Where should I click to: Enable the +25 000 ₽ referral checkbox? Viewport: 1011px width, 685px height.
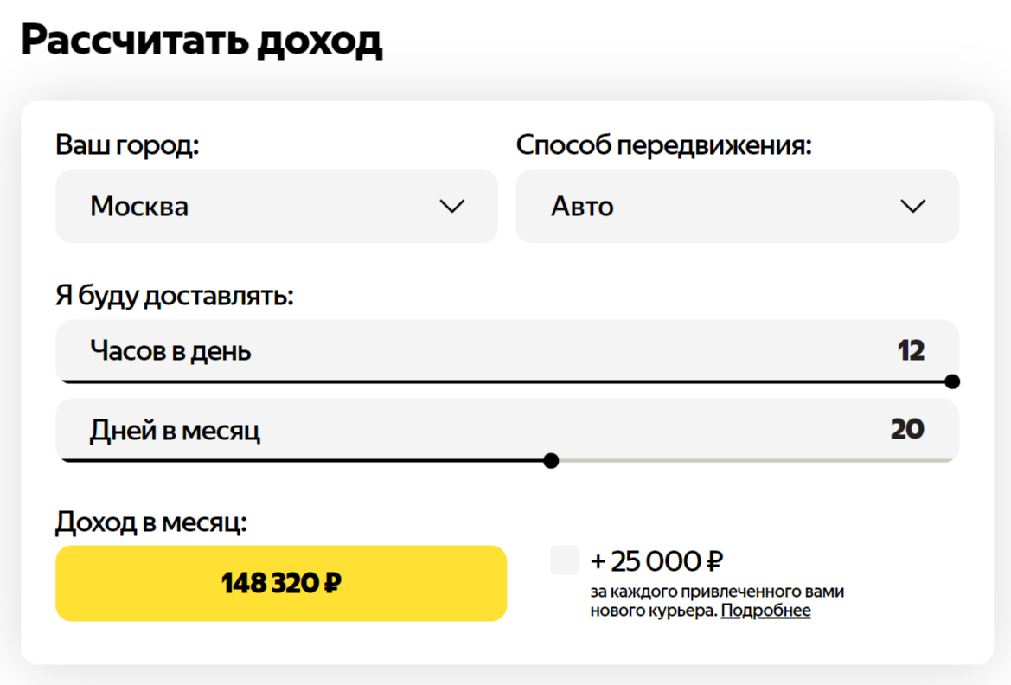click(x=565, y=560)
